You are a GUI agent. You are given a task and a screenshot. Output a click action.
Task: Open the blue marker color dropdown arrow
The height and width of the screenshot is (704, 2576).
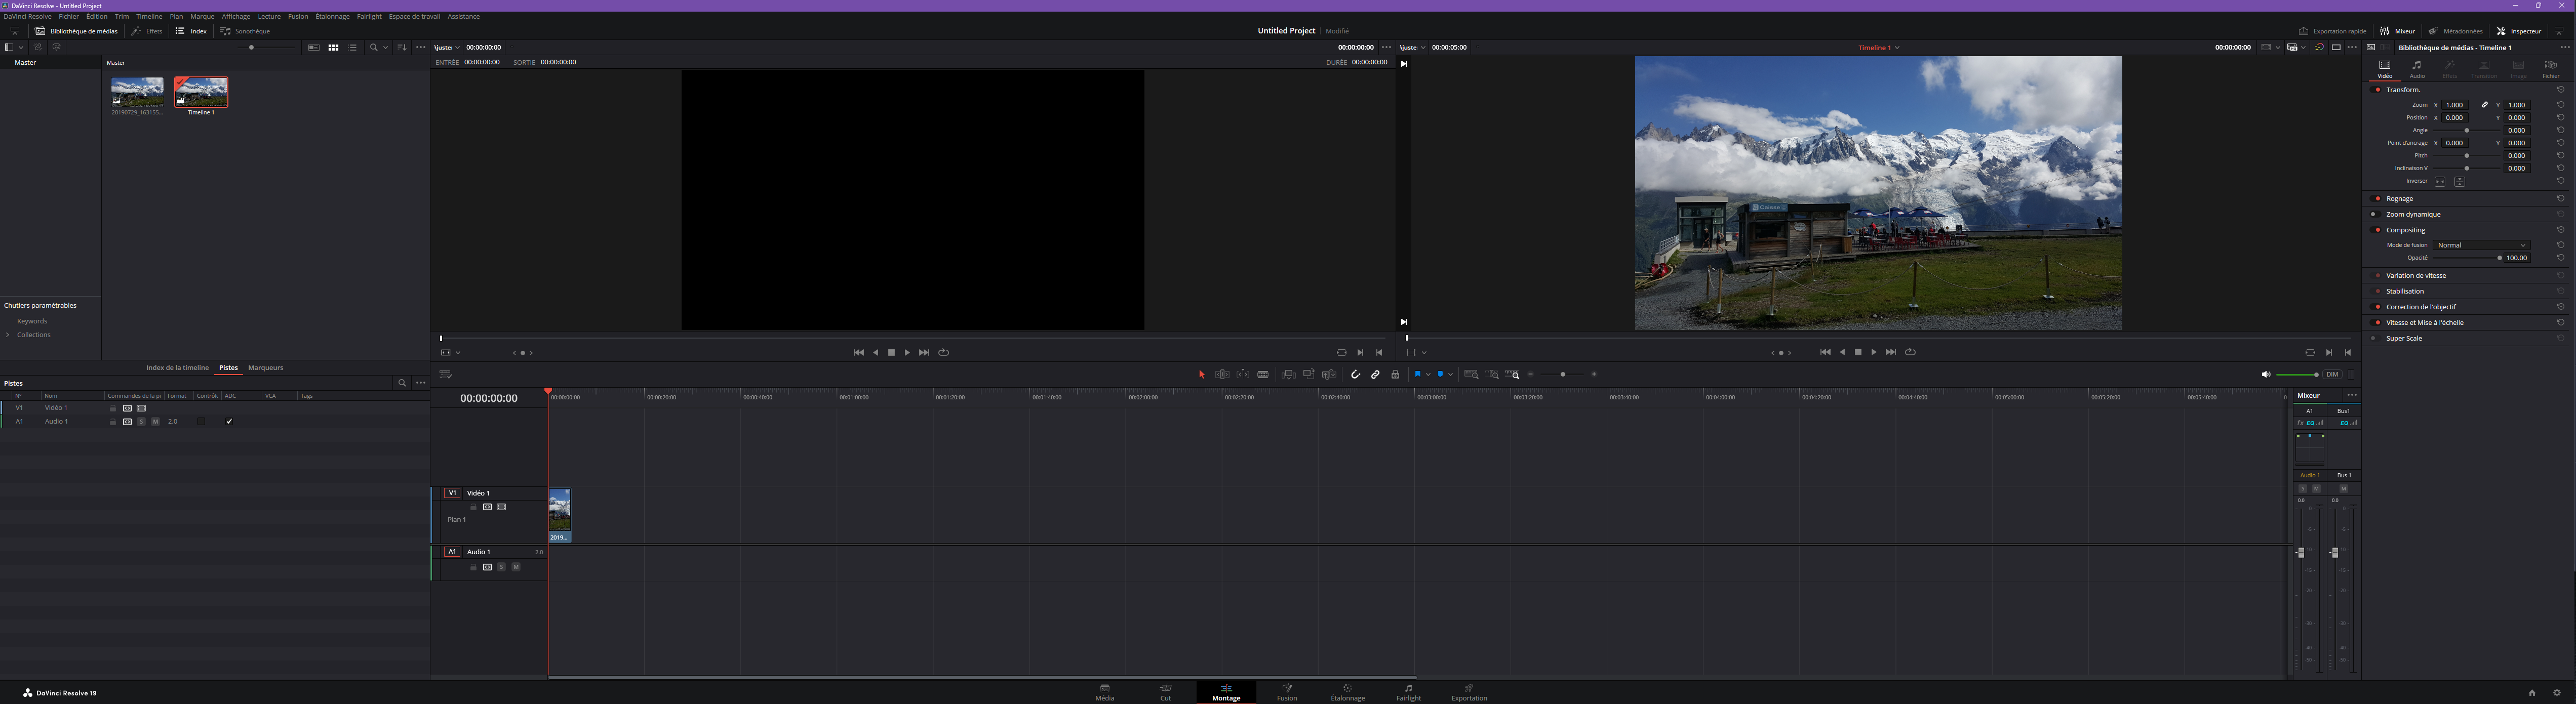tap(1450, 375)
